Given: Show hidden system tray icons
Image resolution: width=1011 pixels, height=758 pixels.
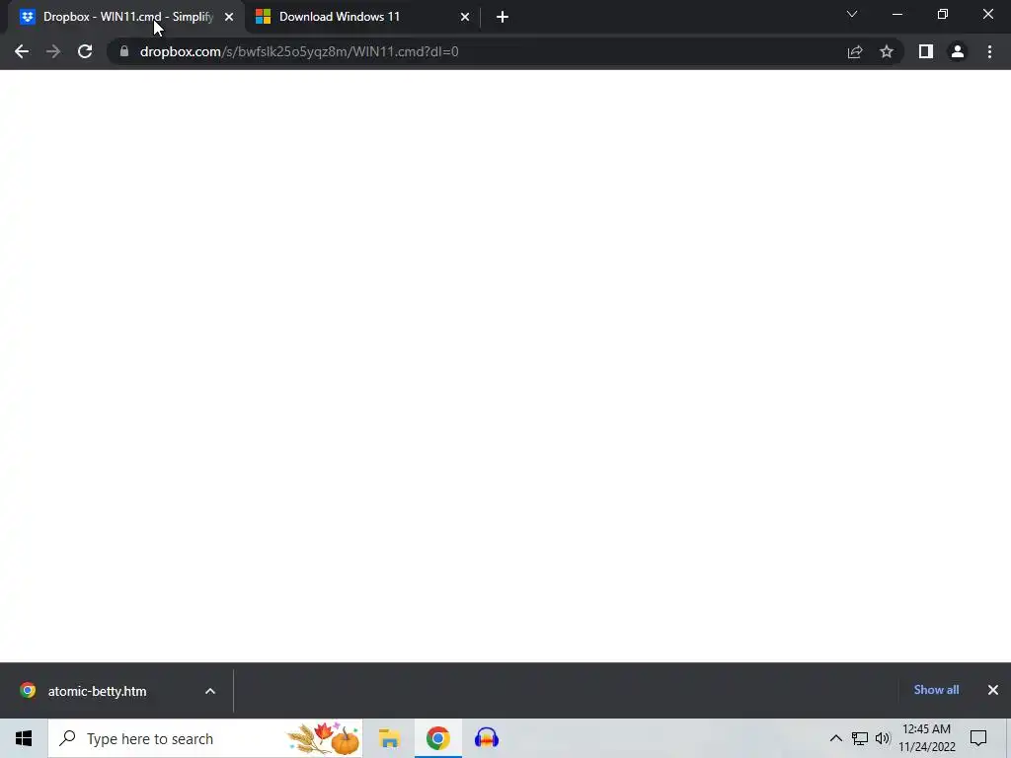Looking at the screenshot, I should point(835,738).
